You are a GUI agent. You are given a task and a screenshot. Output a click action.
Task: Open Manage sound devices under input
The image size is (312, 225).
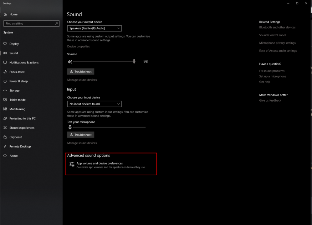click(x=82, y=143)
